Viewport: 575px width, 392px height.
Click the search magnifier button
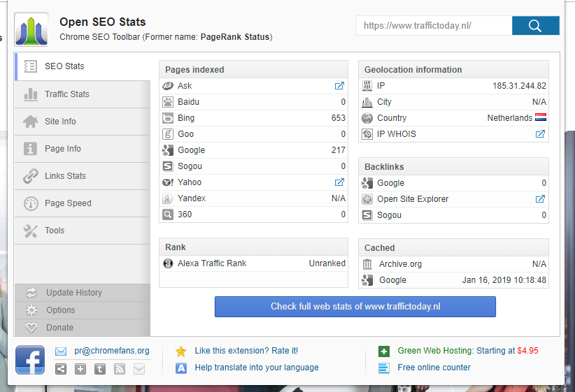[x=535, y=26]
